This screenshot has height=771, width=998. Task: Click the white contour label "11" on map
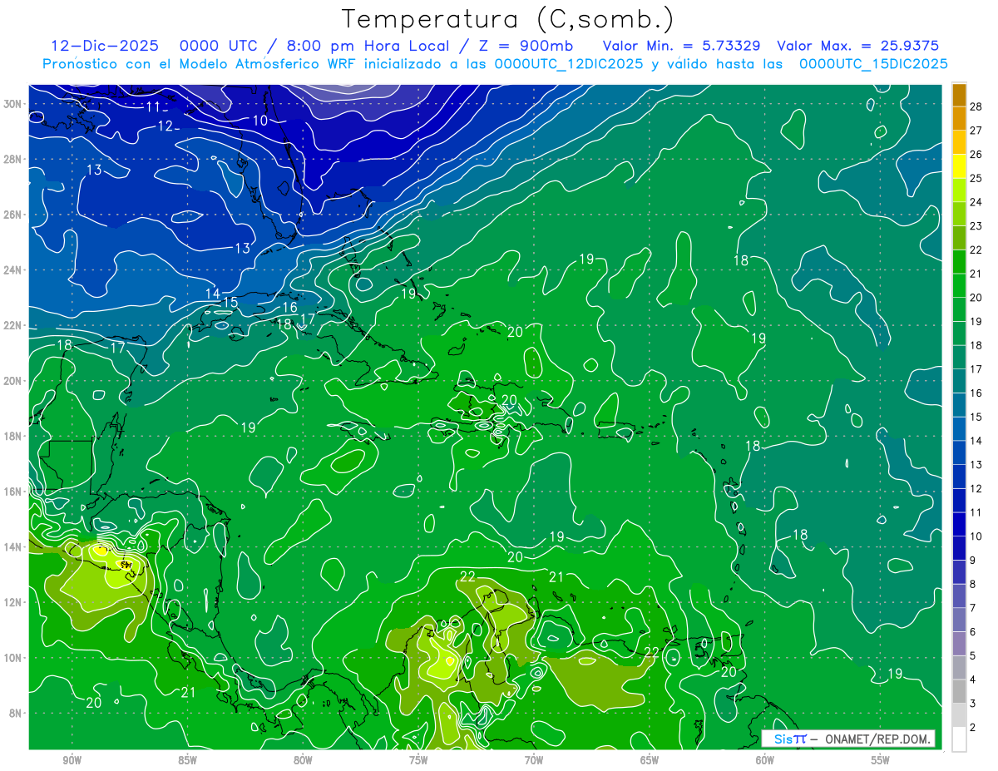pyautogui.click(x=153, y=106)
